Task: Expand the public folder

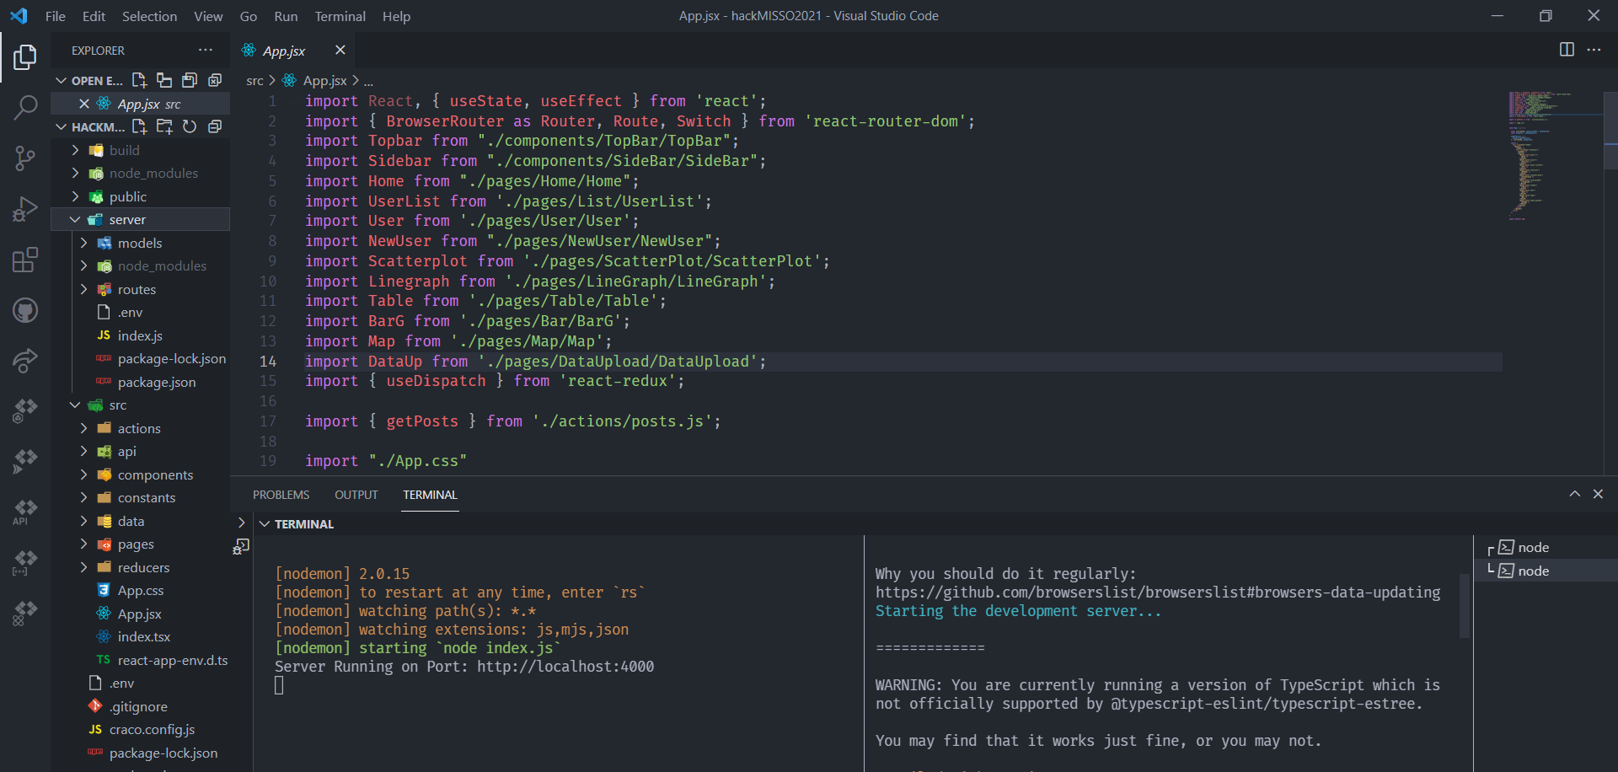Action: pos(75,196)
